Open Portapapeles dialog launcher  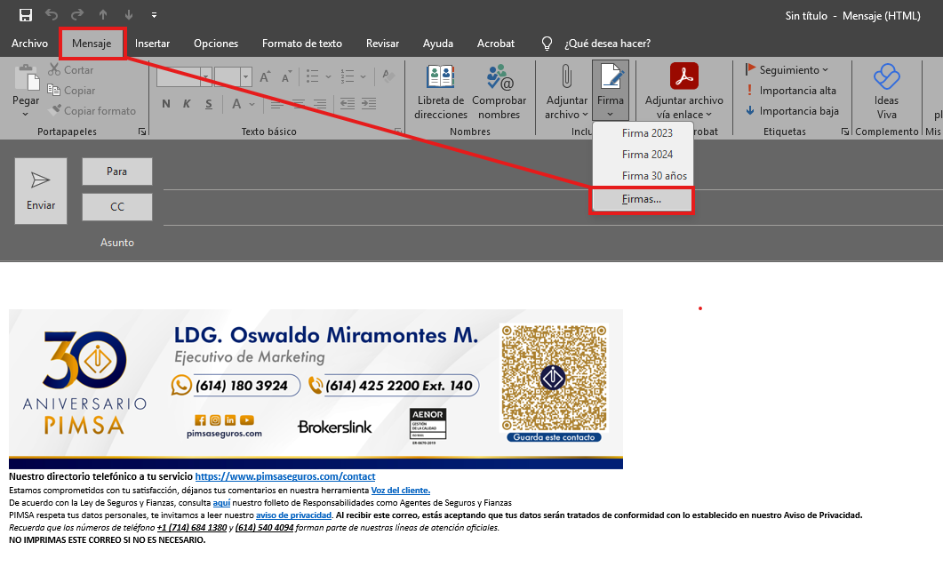[142, 132]
